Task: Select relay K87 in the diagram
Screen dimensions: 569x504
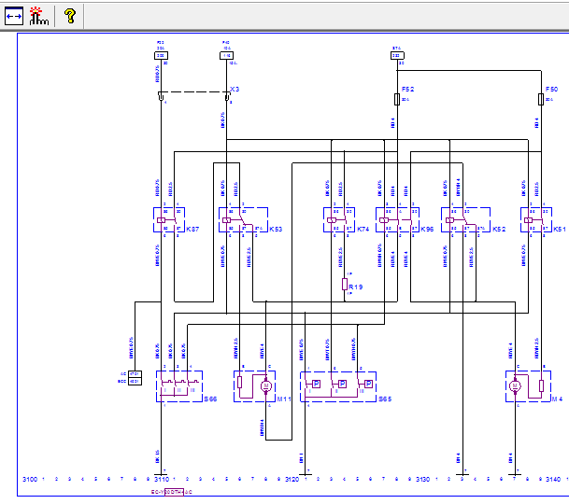Action: (169, 219)
